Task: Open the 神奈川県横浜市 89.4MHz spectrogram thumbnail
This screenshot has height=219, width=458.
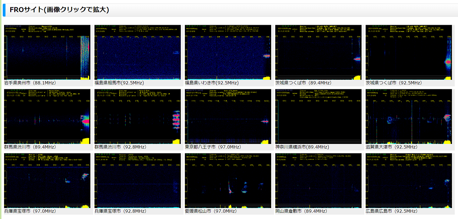Action: tap(319, 117)
